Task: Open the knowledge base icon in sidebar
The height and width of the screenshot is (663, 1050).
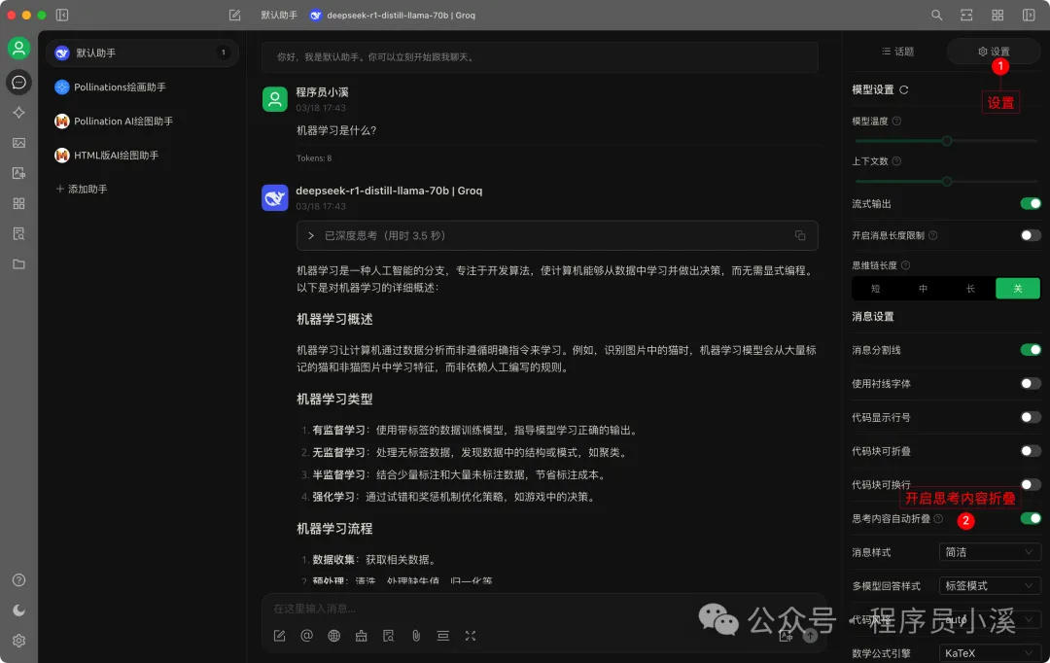Action: pyautogui.click(x=18, y=233)
